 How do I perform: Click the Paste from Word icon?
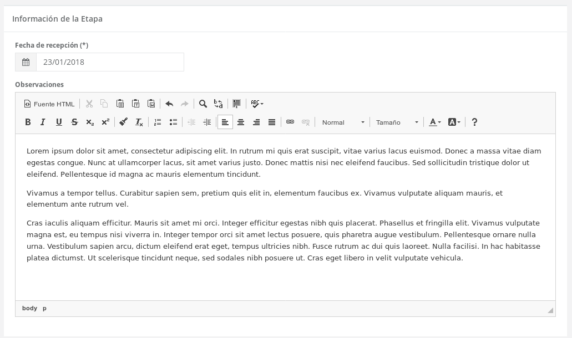(x=151, y=104)
